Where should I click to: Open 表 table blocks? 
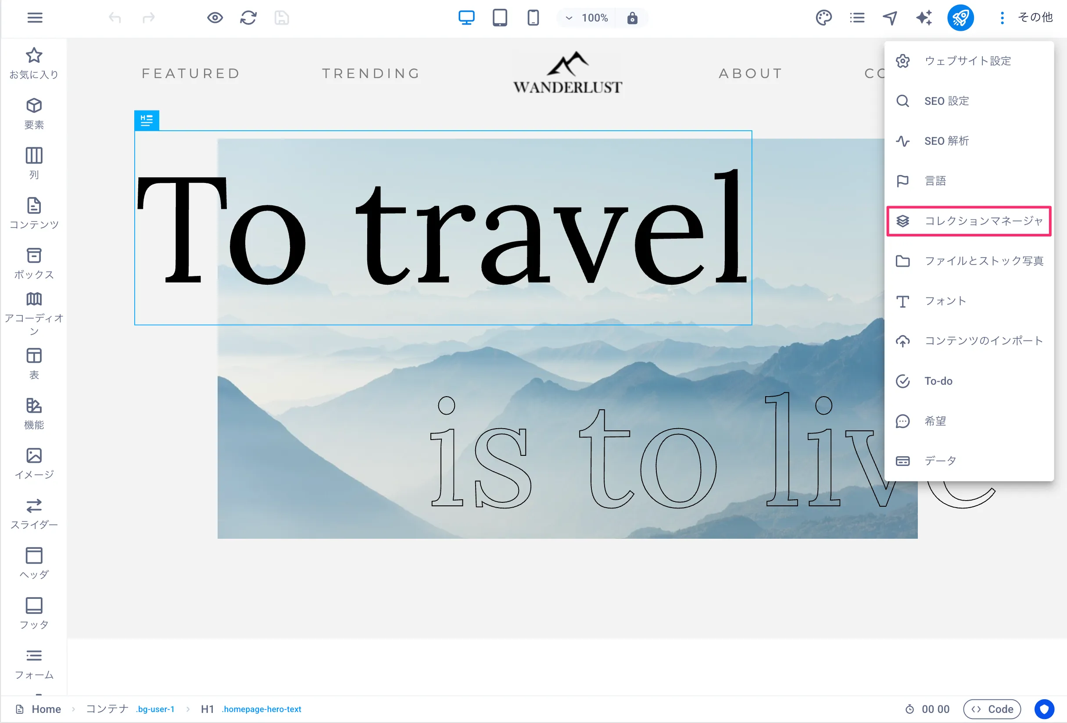pyautogui.click(x=34, y=364)
